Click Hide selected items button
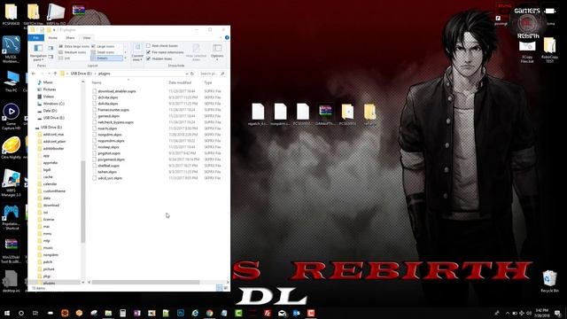The image size is (567, 319). [197, 52]
